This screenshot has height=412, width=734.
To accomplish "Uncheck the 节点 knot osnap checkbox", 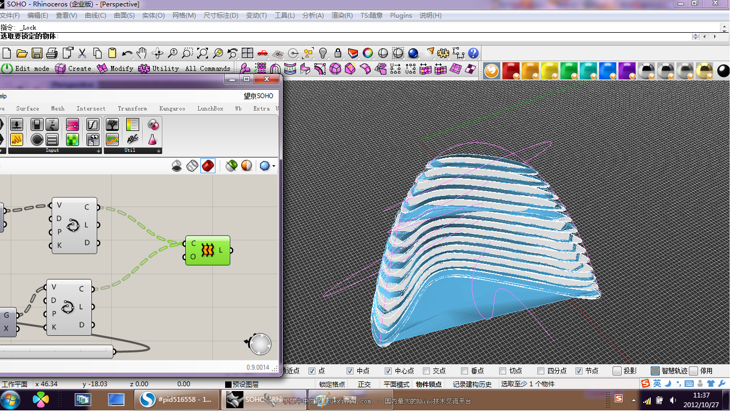I will pos(579,371).
